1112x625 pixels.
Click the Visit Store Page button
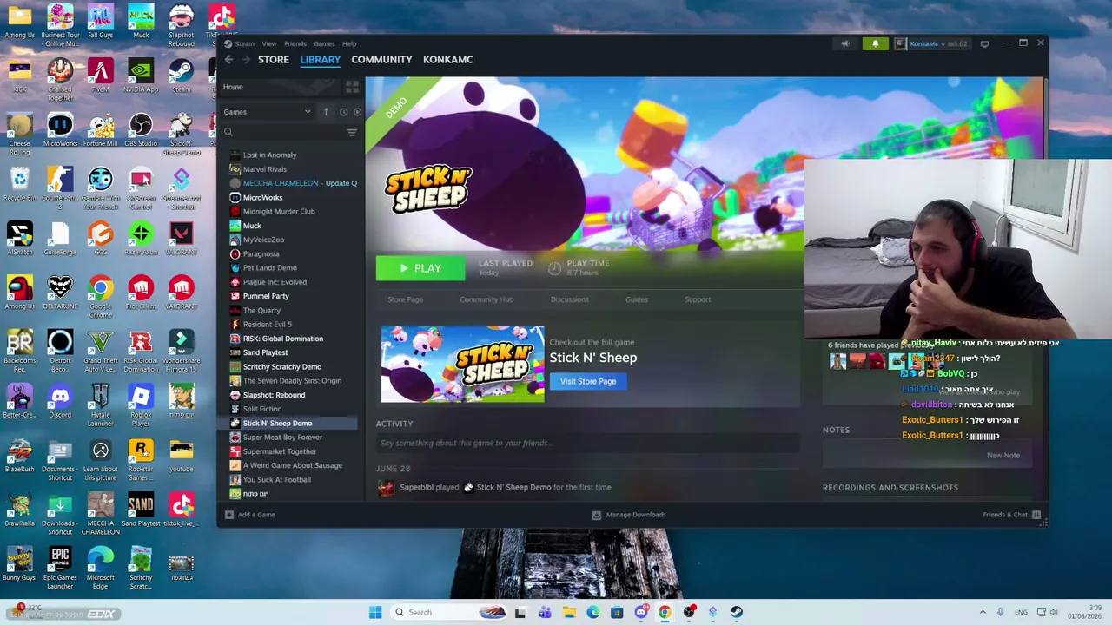click(x=588, y=381)
